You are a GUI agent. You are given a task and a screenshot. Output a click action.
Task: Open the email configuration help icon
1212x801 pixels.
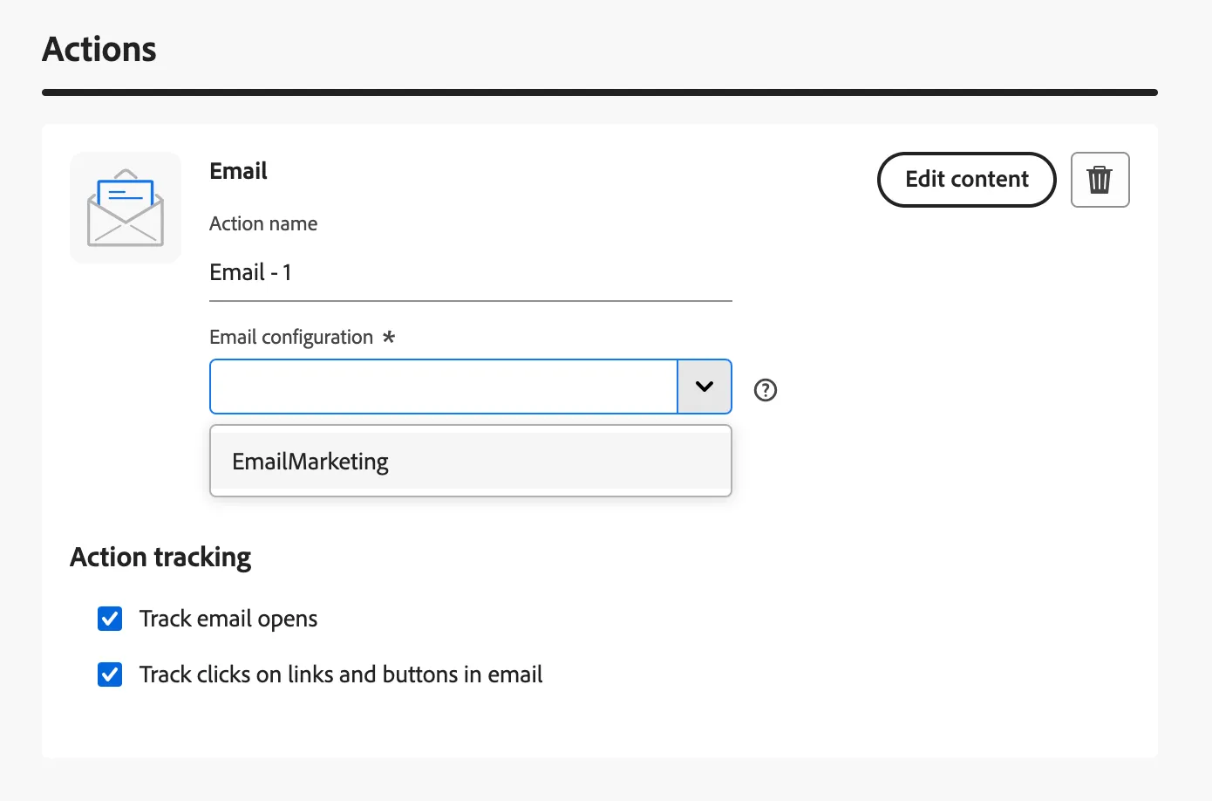point(766,390)
